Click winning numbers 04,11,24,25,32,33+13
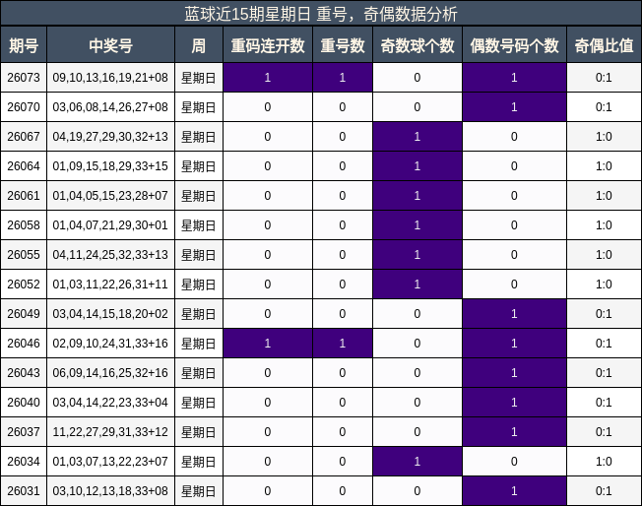Viewport: 642px width, 506px height. (110, 254)
